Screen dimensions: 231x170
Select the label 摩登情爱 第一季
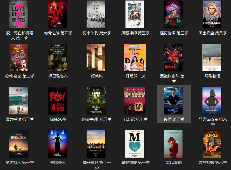(135, 163)
